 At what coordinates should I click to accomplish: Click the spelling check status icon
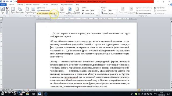click(28, 90)
